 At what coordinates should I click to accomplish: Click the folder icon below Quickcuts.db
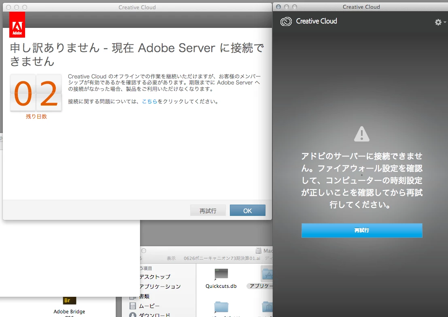pos(221,307)
